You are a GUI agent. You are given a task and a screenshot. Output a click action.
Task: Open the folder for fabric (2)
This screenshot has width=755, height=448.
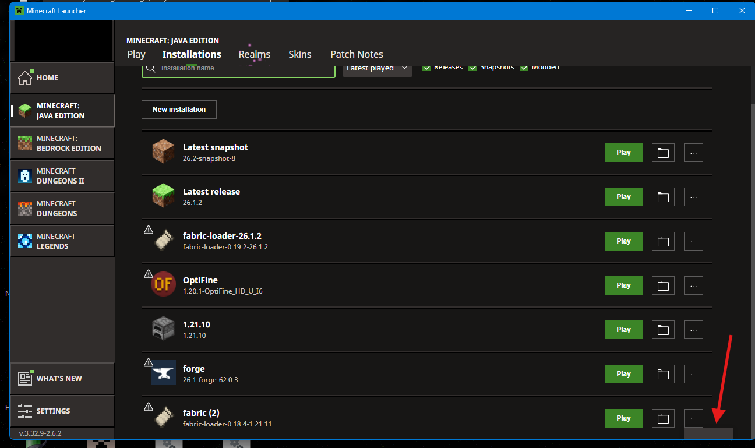(662, 418)
